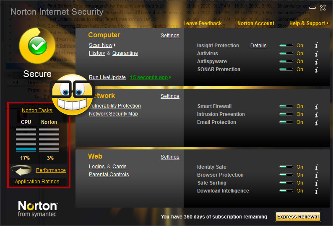This screenshot has height=226, width=333.
Task: Expand Help & Support menu
Action: click(x=328, y=23)
